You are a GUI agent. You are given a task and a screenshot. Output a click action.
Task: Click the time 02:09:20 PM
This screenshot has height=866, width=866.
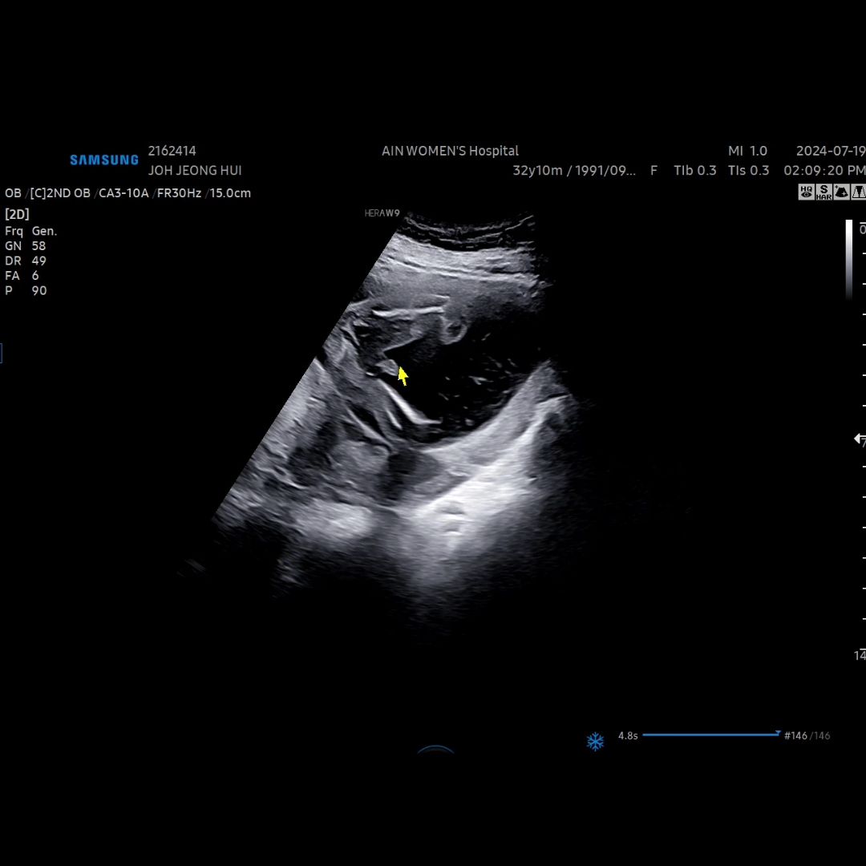(x=824, y=171)
